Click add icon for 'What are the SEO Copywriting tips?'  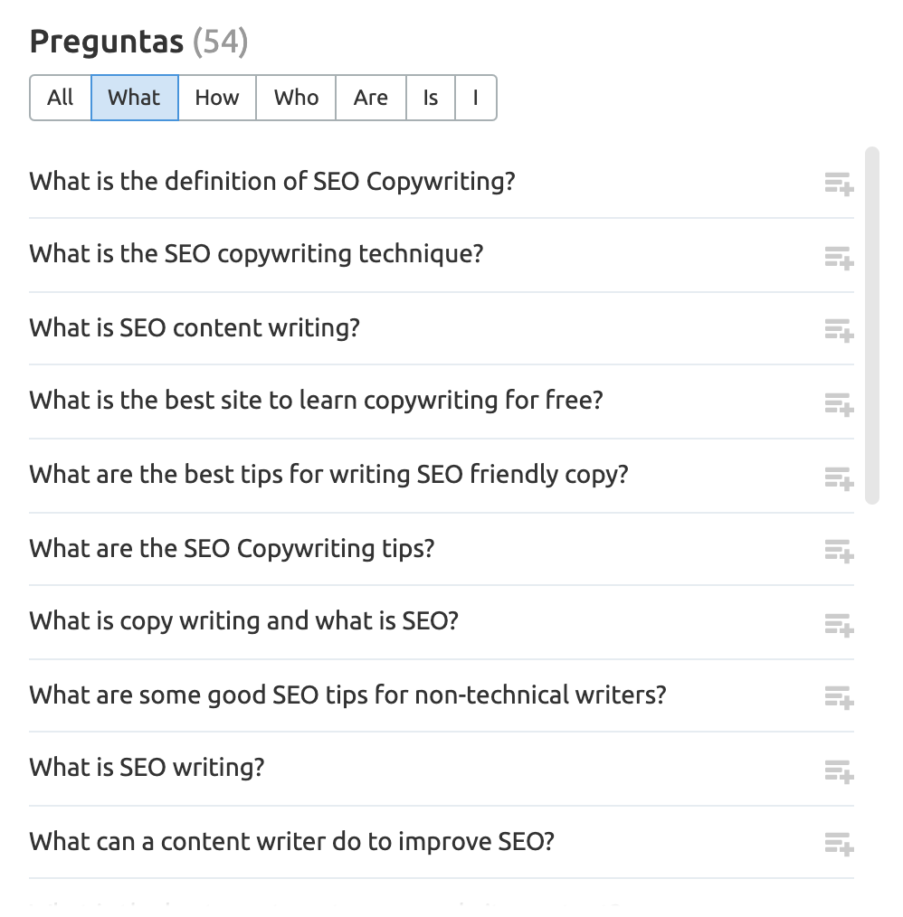point(838,551)
